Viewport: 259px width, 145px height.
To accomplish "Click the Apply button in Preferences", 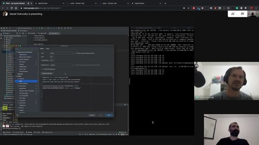I will point(100,115).
